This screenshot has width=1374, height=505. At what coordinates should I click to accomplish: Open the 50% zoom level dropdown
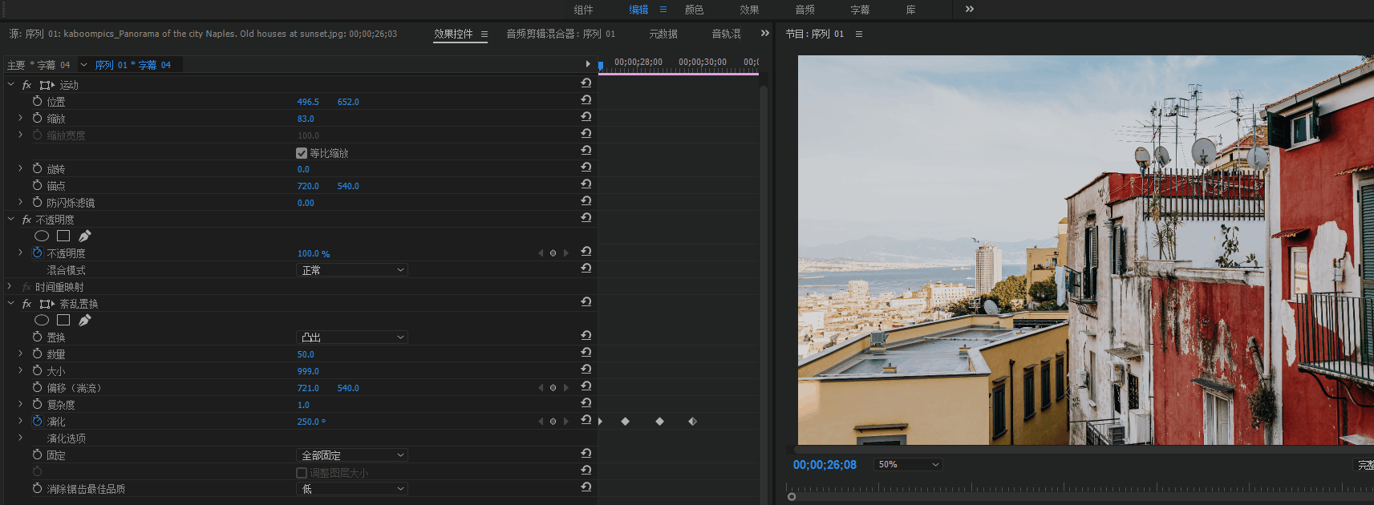908,464
